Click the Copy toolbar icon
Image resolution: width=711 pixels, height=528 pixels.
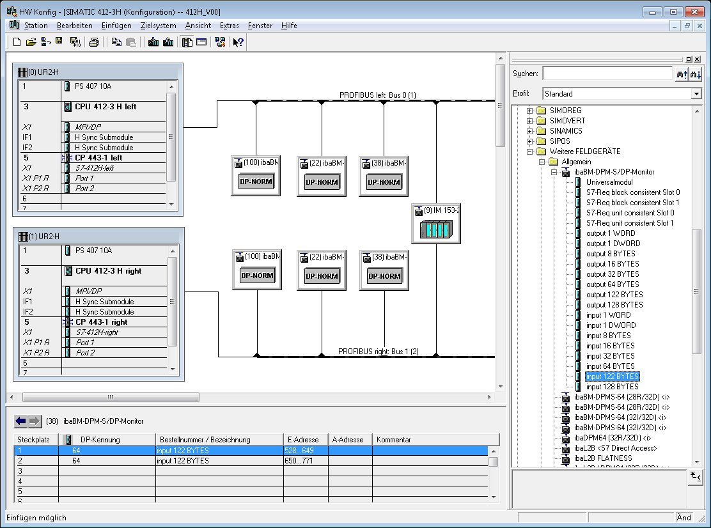(x=116, y=42)
